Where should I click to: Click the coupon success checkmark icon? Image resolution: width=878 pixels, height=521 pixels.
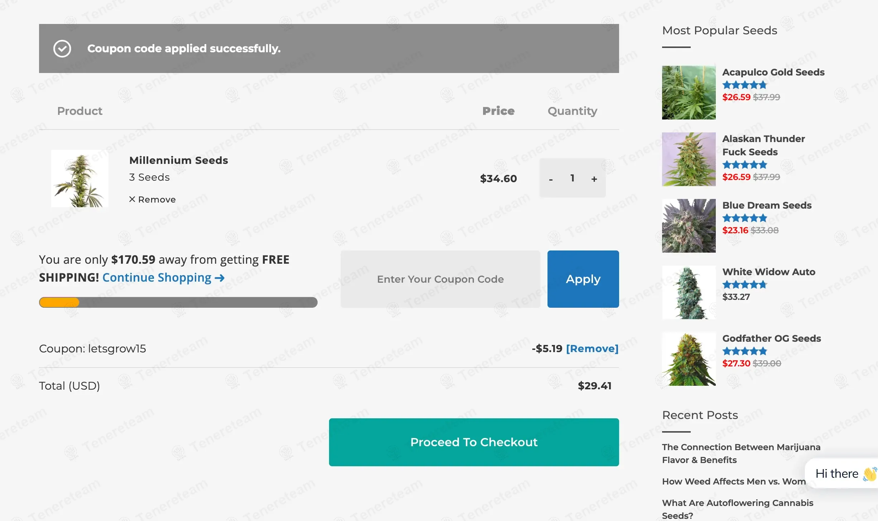tap(62, 49)
